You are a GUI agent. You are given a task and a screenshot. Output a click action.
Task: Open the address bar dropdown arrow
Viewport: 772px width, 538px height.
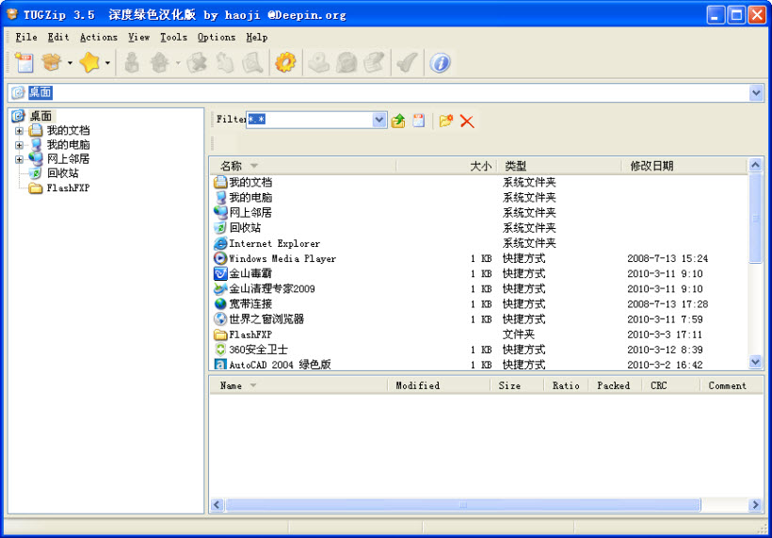pos(756,92)
